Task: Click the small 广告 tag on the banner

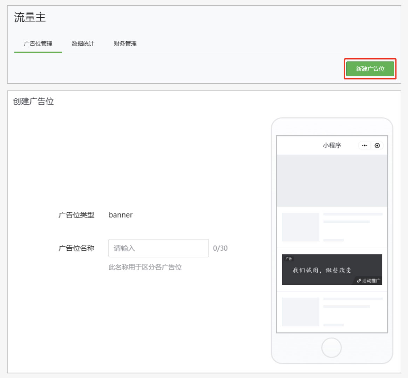Action: pos(288,259)
